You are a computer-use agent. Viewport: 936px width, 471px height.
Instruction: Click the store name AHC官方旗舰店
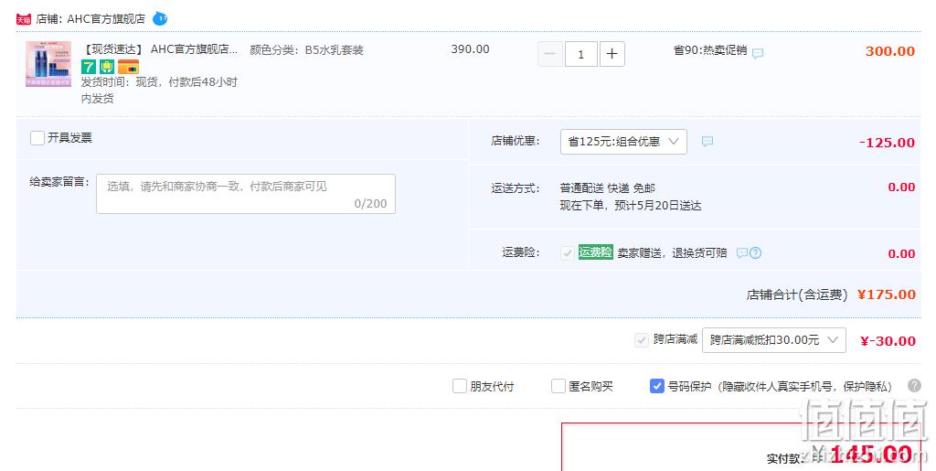click(106, 19)
